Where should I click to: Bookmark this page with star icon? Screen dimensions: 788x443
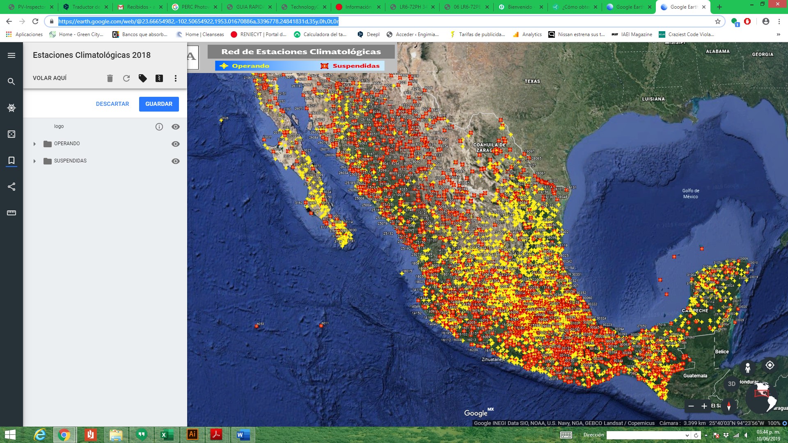(718, 21)
